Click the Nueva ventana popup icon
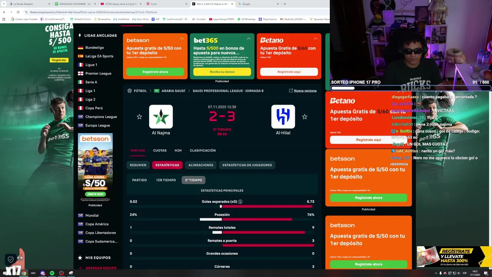The width and height of the screenshot is (492, 277). [291, 91]
